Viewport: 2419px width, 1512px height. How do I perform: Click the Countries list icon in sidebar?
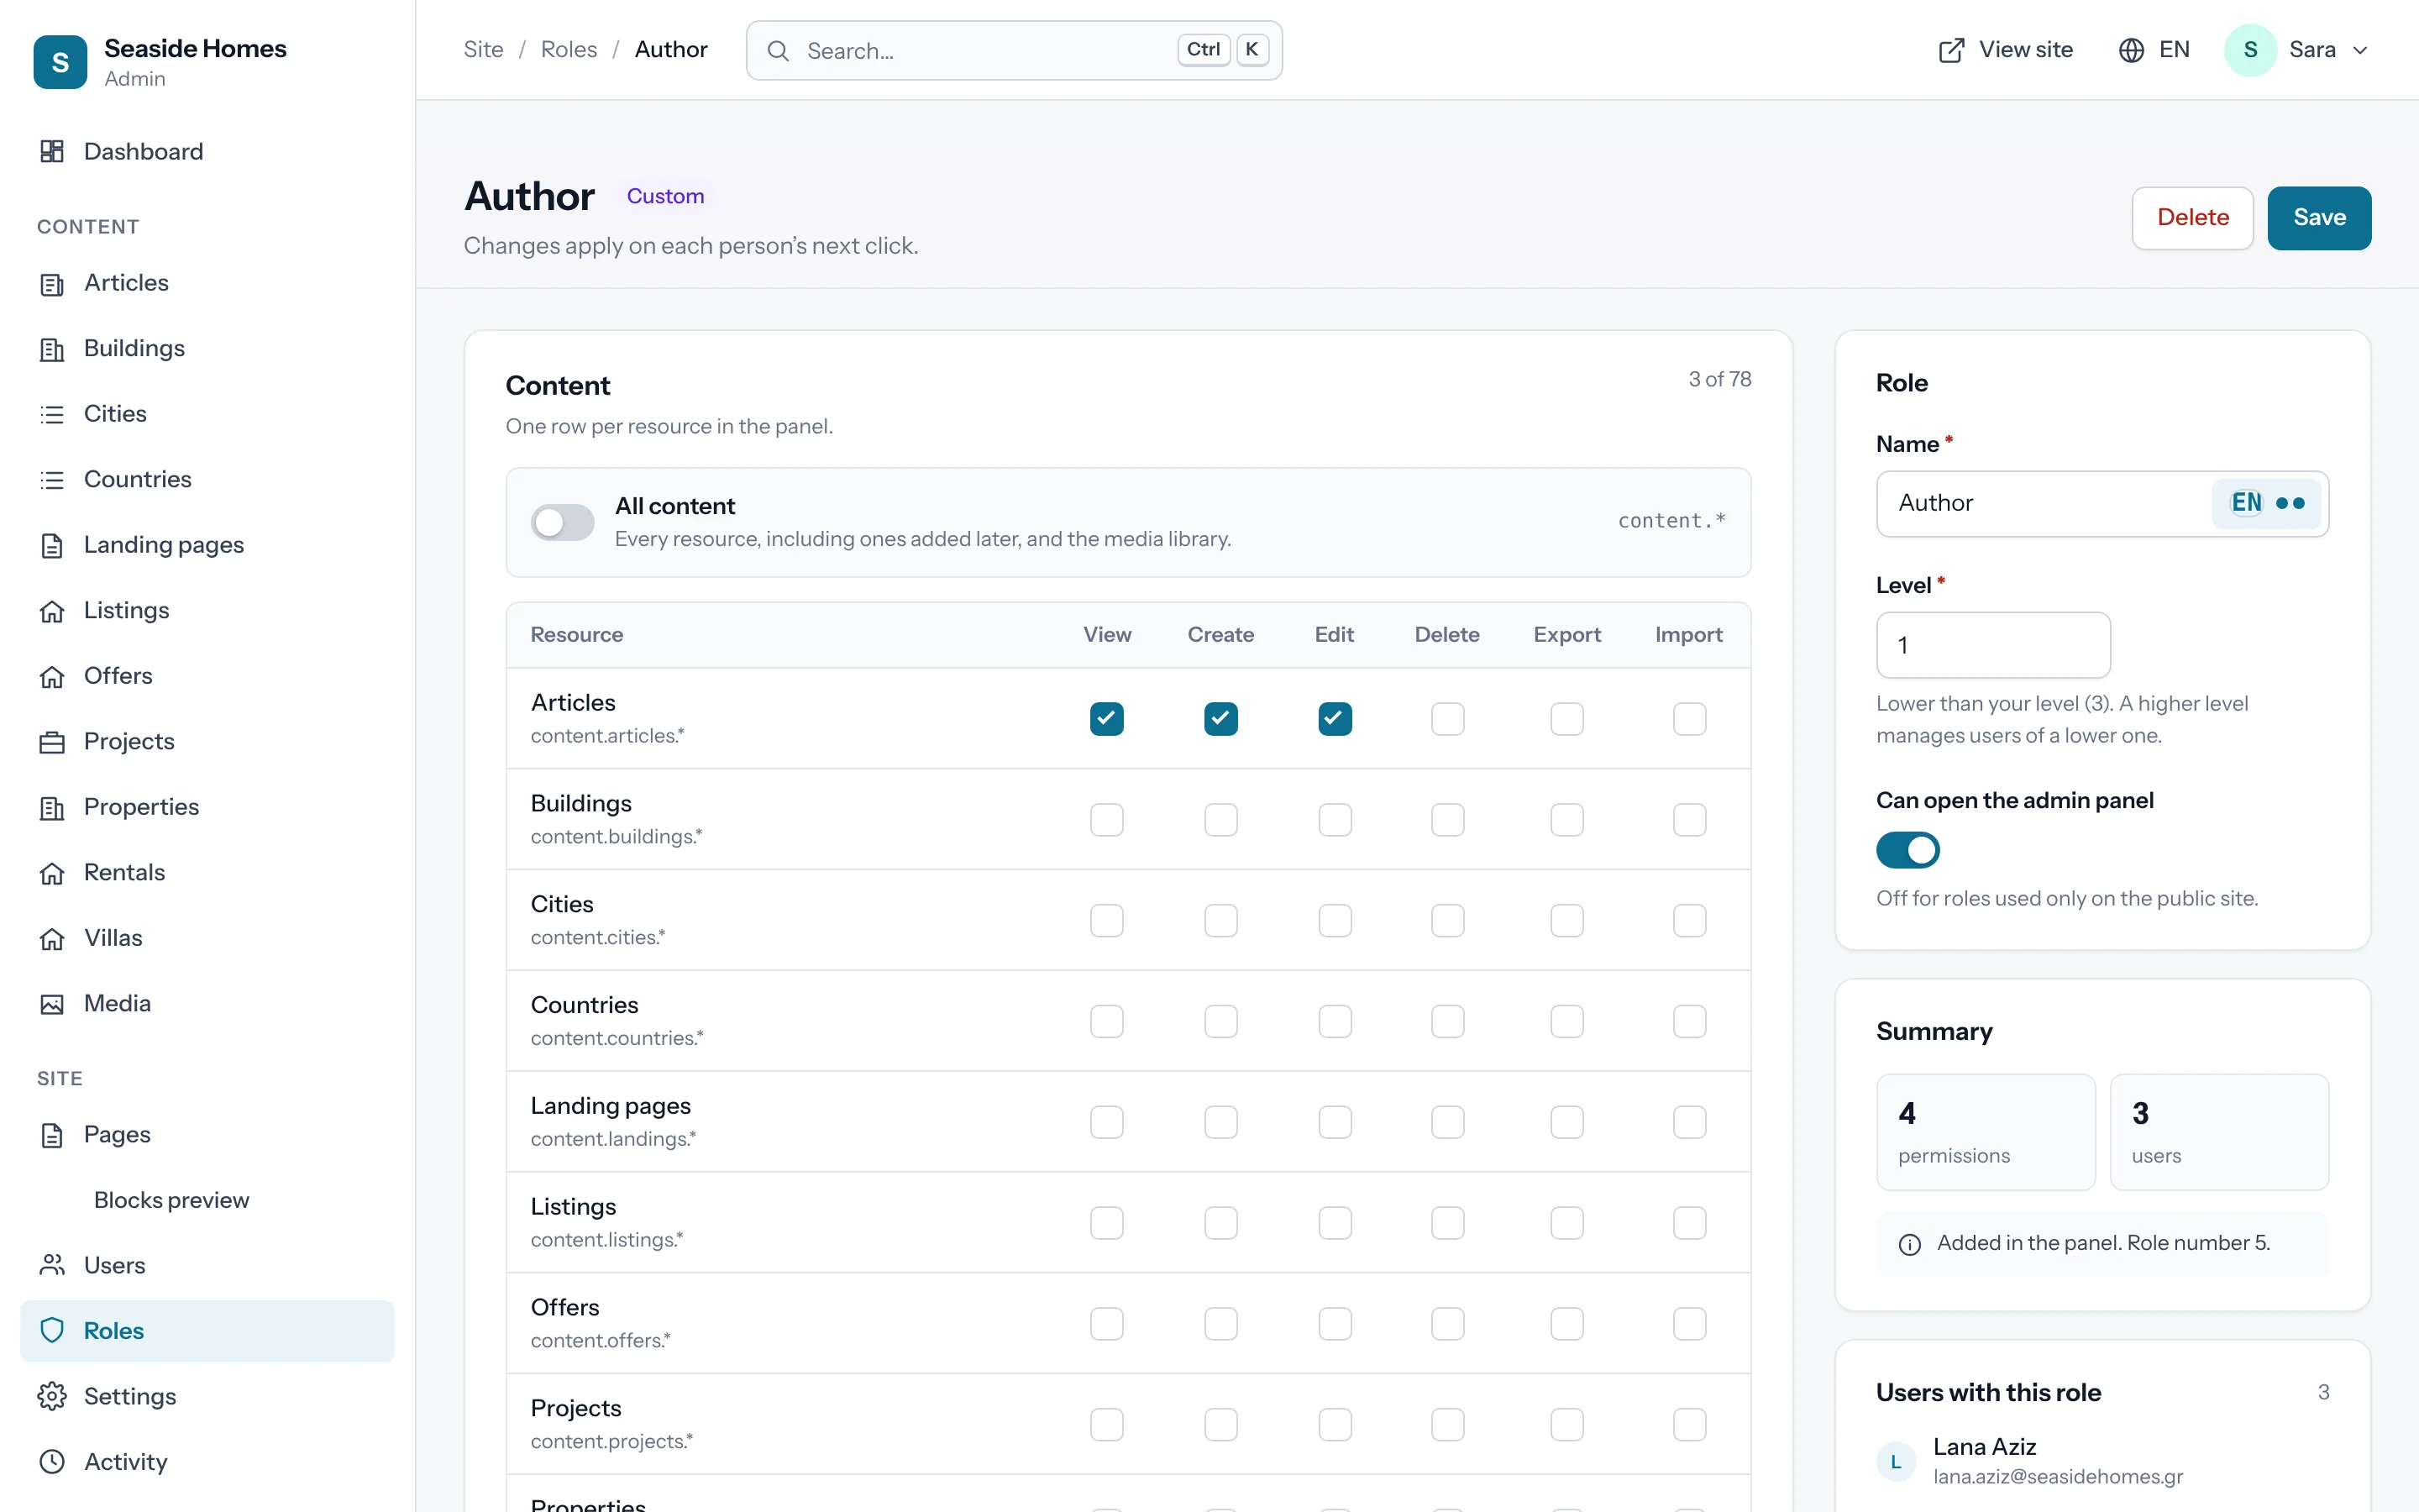point(52,479)
